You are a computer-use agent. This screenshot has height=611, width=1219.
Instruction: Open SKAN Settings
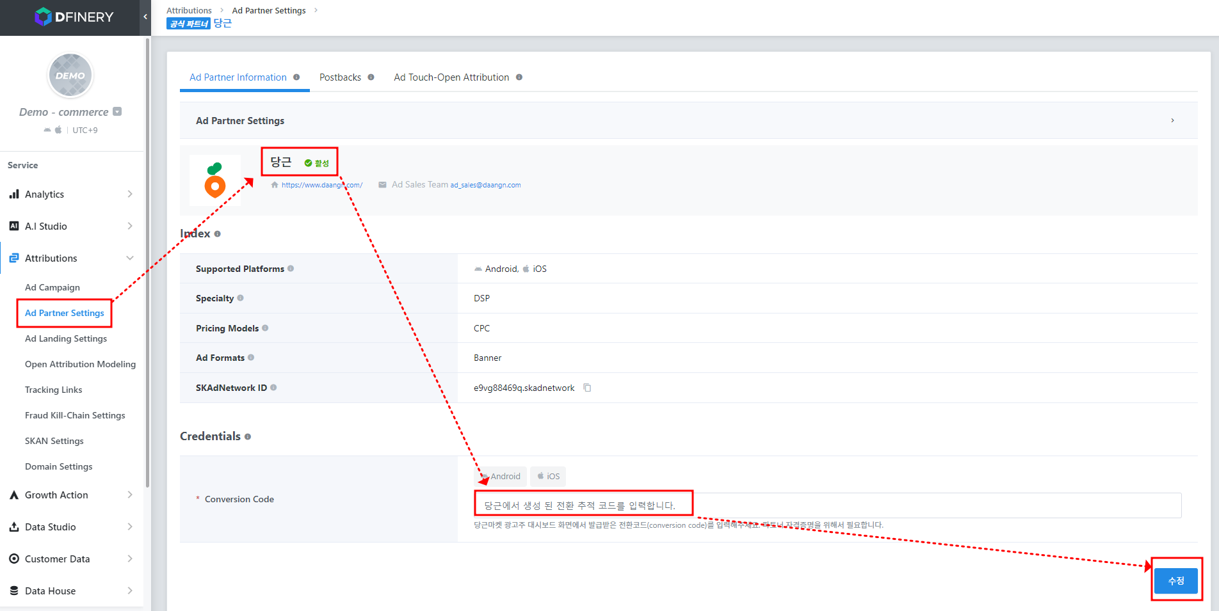(54, 441)
